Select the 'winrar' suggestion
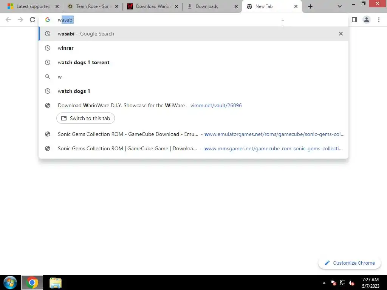 [x=193, y=48]
